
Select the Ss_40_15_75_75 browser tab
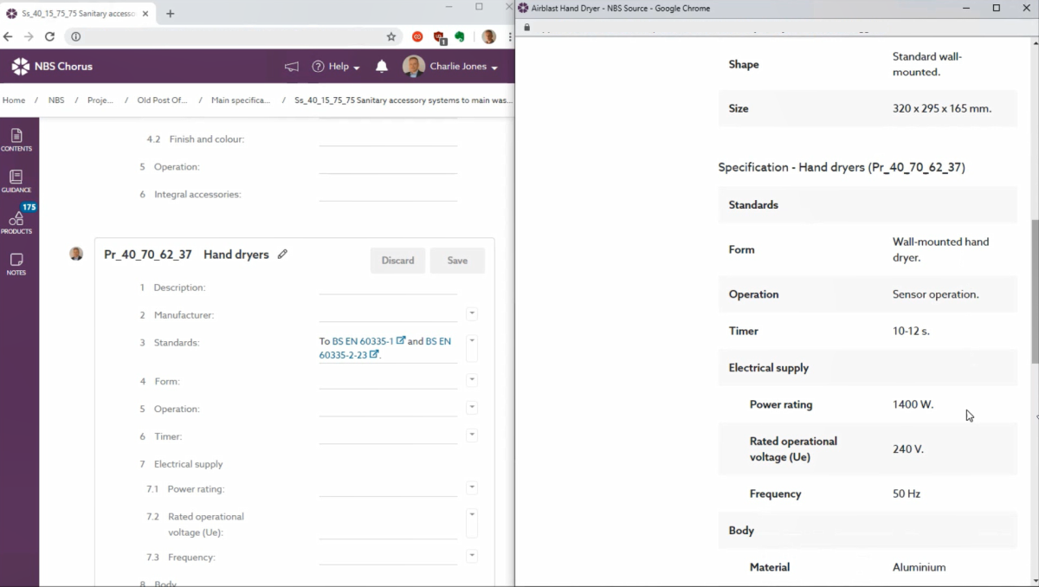pos(78,13)
